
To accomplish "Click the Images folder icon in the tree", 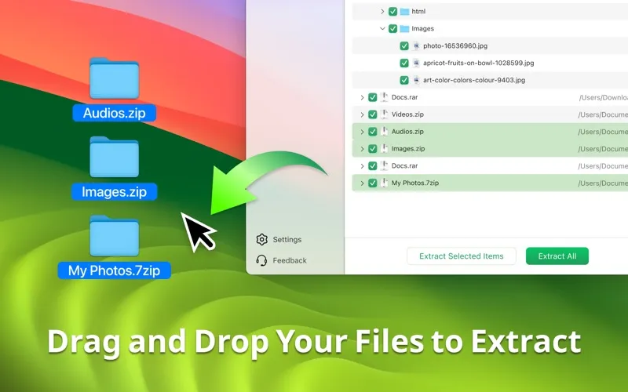I will pos(404,29).
